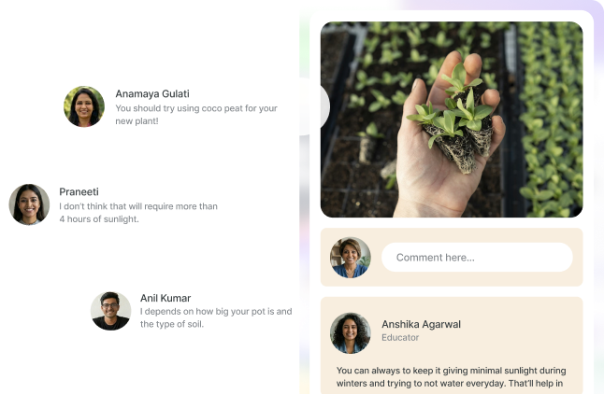Open Anshika Agarwal's name link
This screenshot has width=604, height=394.
click(421, 324)
